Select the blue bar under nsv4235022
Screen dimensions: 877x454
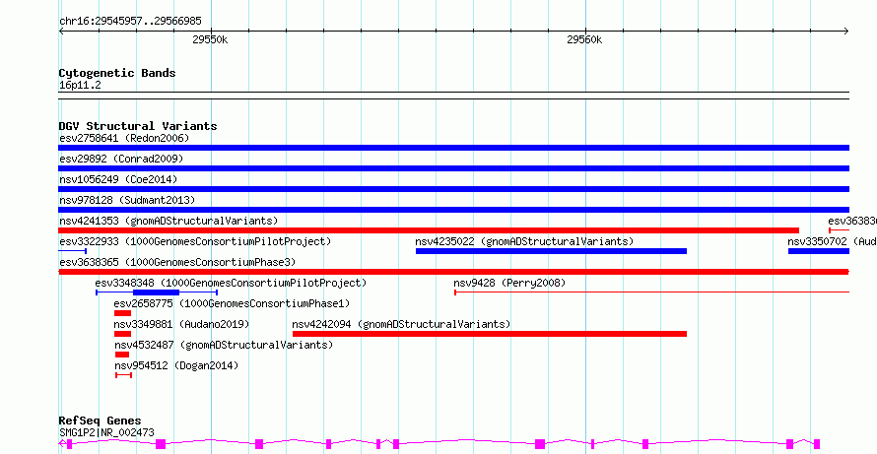[551, 251]
